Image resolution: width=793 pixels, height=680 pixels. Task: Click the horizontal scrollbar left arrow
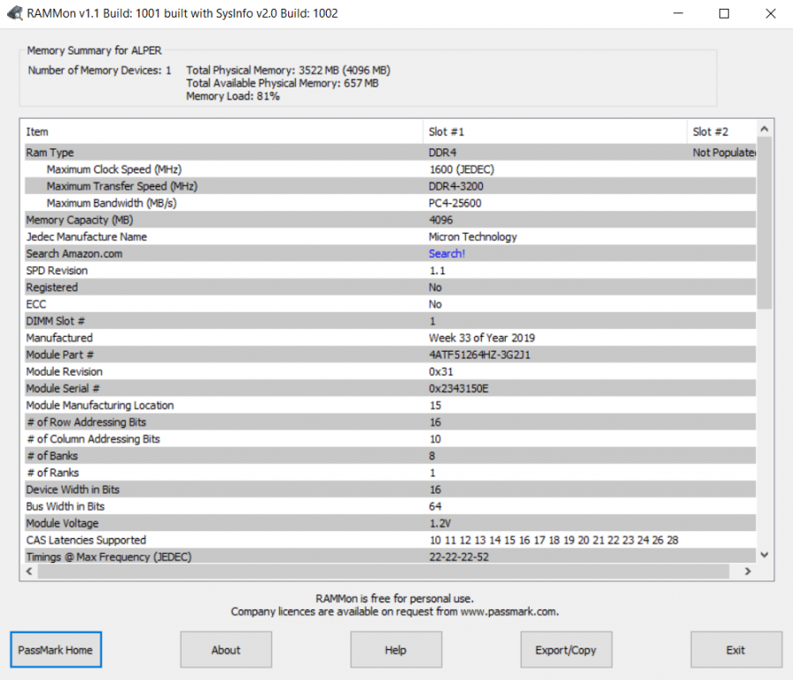click(29, 572)
